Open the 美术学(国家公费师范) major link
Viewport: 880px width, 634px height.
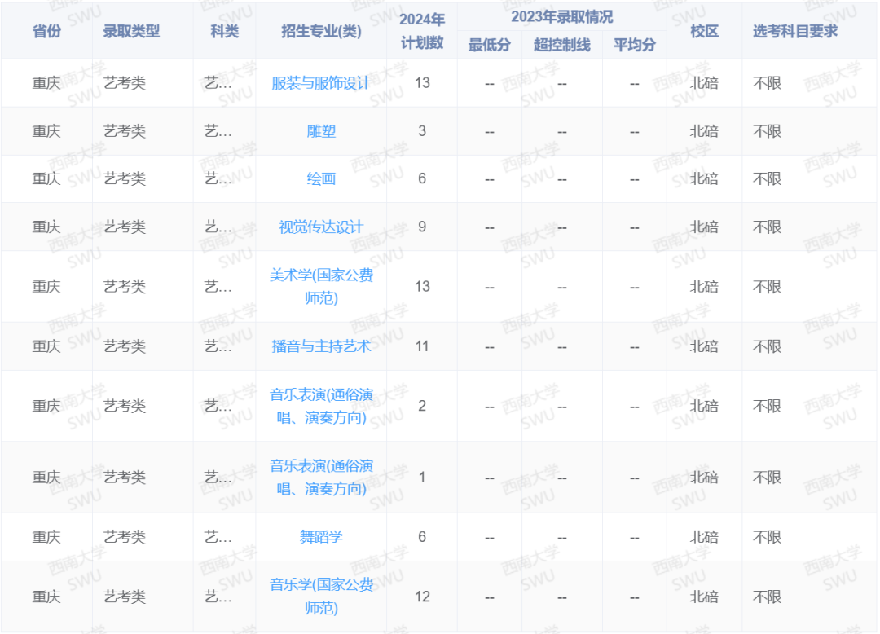point(321,286)
